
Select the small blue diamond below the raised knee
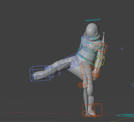click(59, 73)
